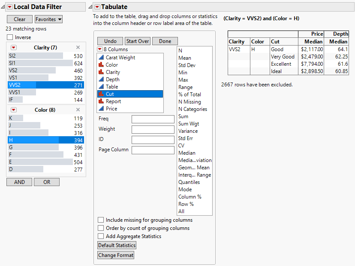This screenshot has width=355, height=266.
Task: Enable the Inverse checkbox
Action: click(x=10, y=37)
